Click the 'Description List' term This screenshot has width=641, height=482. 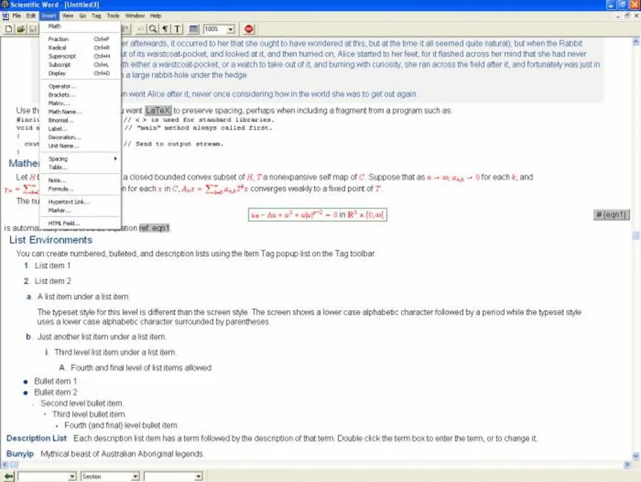click(x=36, y=438)
